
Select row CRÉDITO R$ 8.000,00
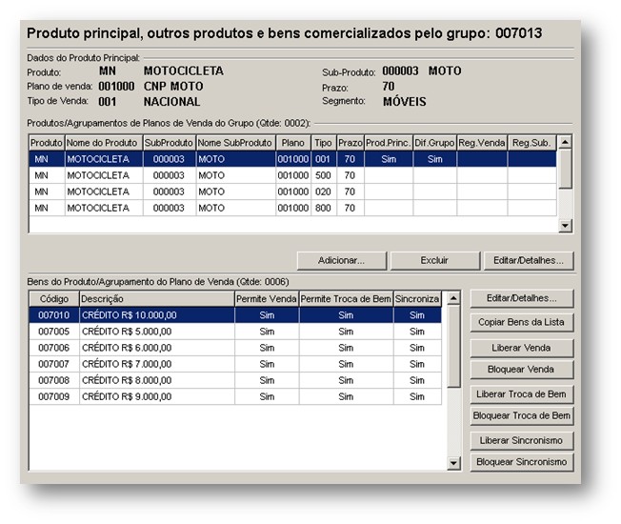tap(235, 380)
